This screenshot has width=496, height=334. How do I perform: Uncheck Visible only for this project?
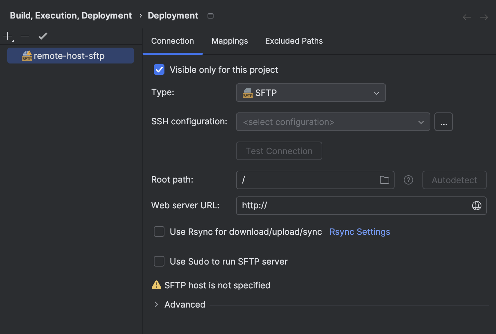159,69
